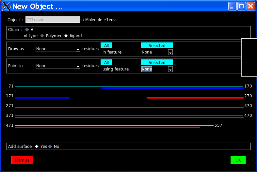Click the X11 logo icon in title bar
The height and width of the screenshot is (172, 257).
click(x=7, y=6)
